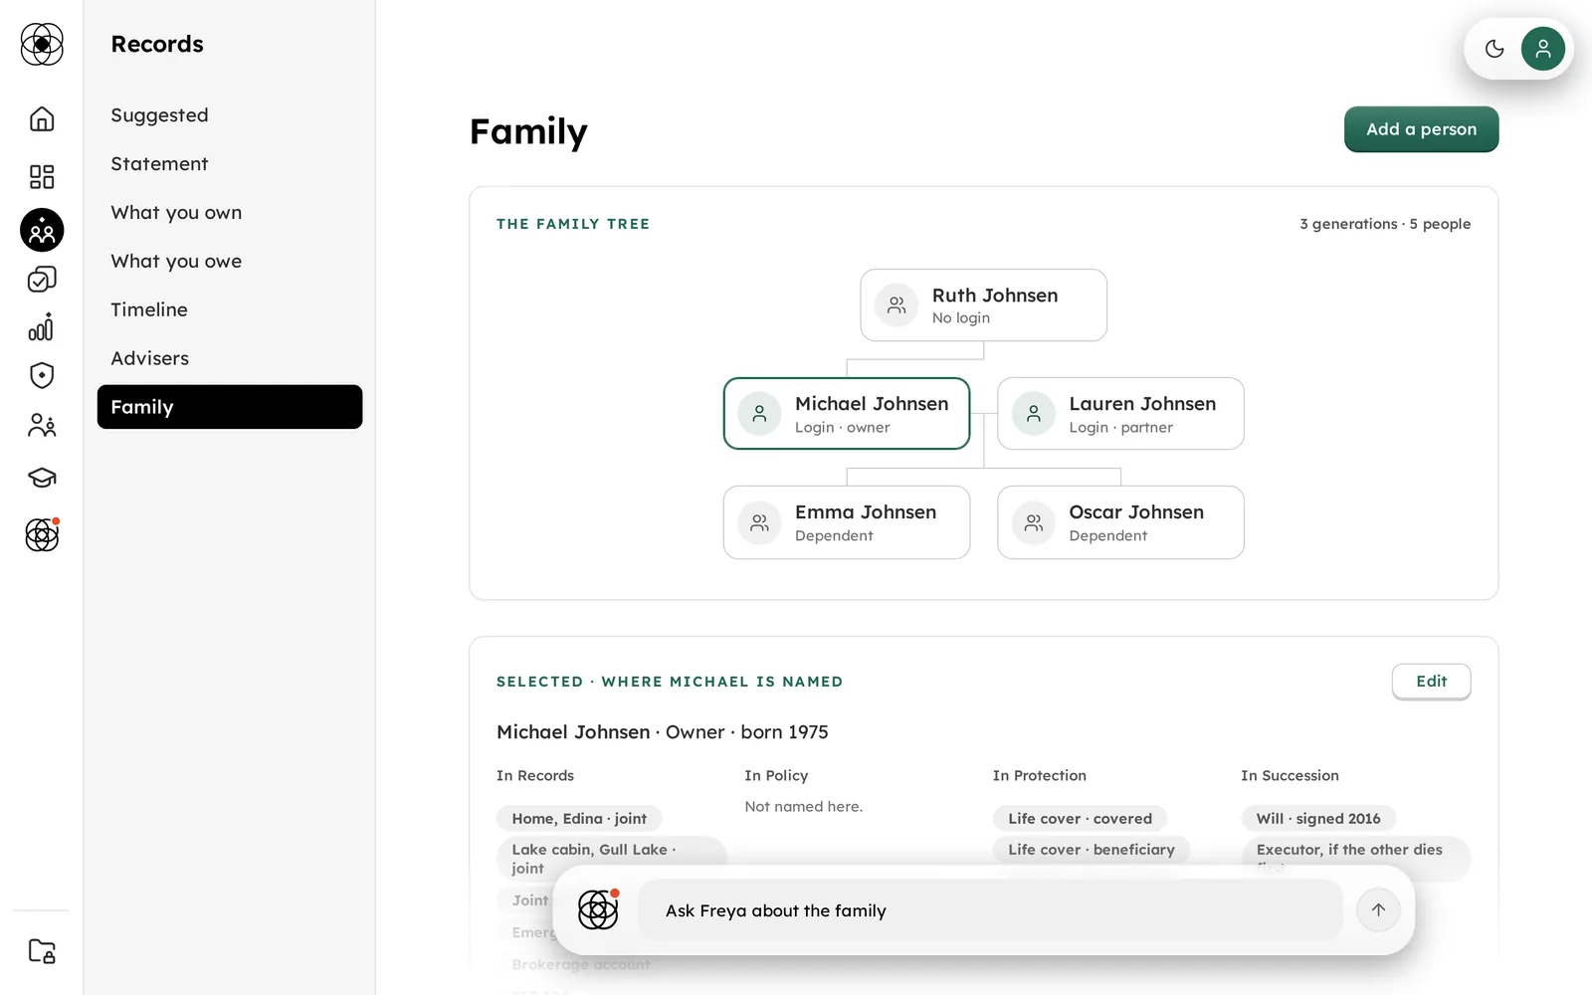The image size is (1592, 995).
Task: Click the Home, Edina · joint tag
Action: click(x=579, y=819)
